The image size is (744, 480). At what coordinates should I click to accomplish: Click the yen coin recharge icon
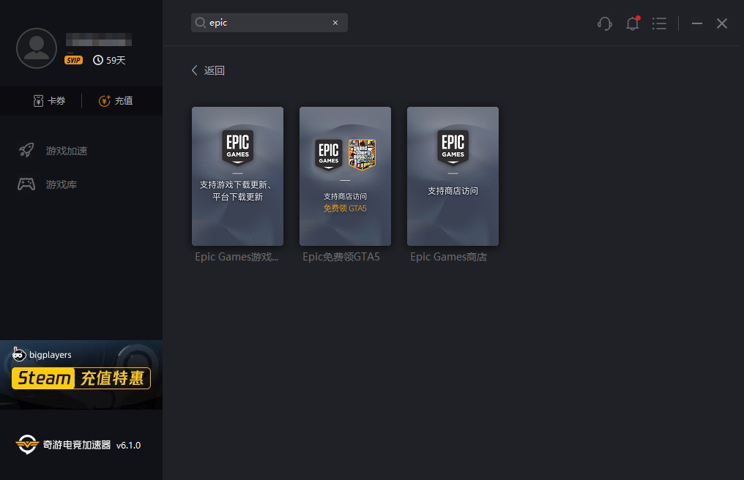[105, 101]
